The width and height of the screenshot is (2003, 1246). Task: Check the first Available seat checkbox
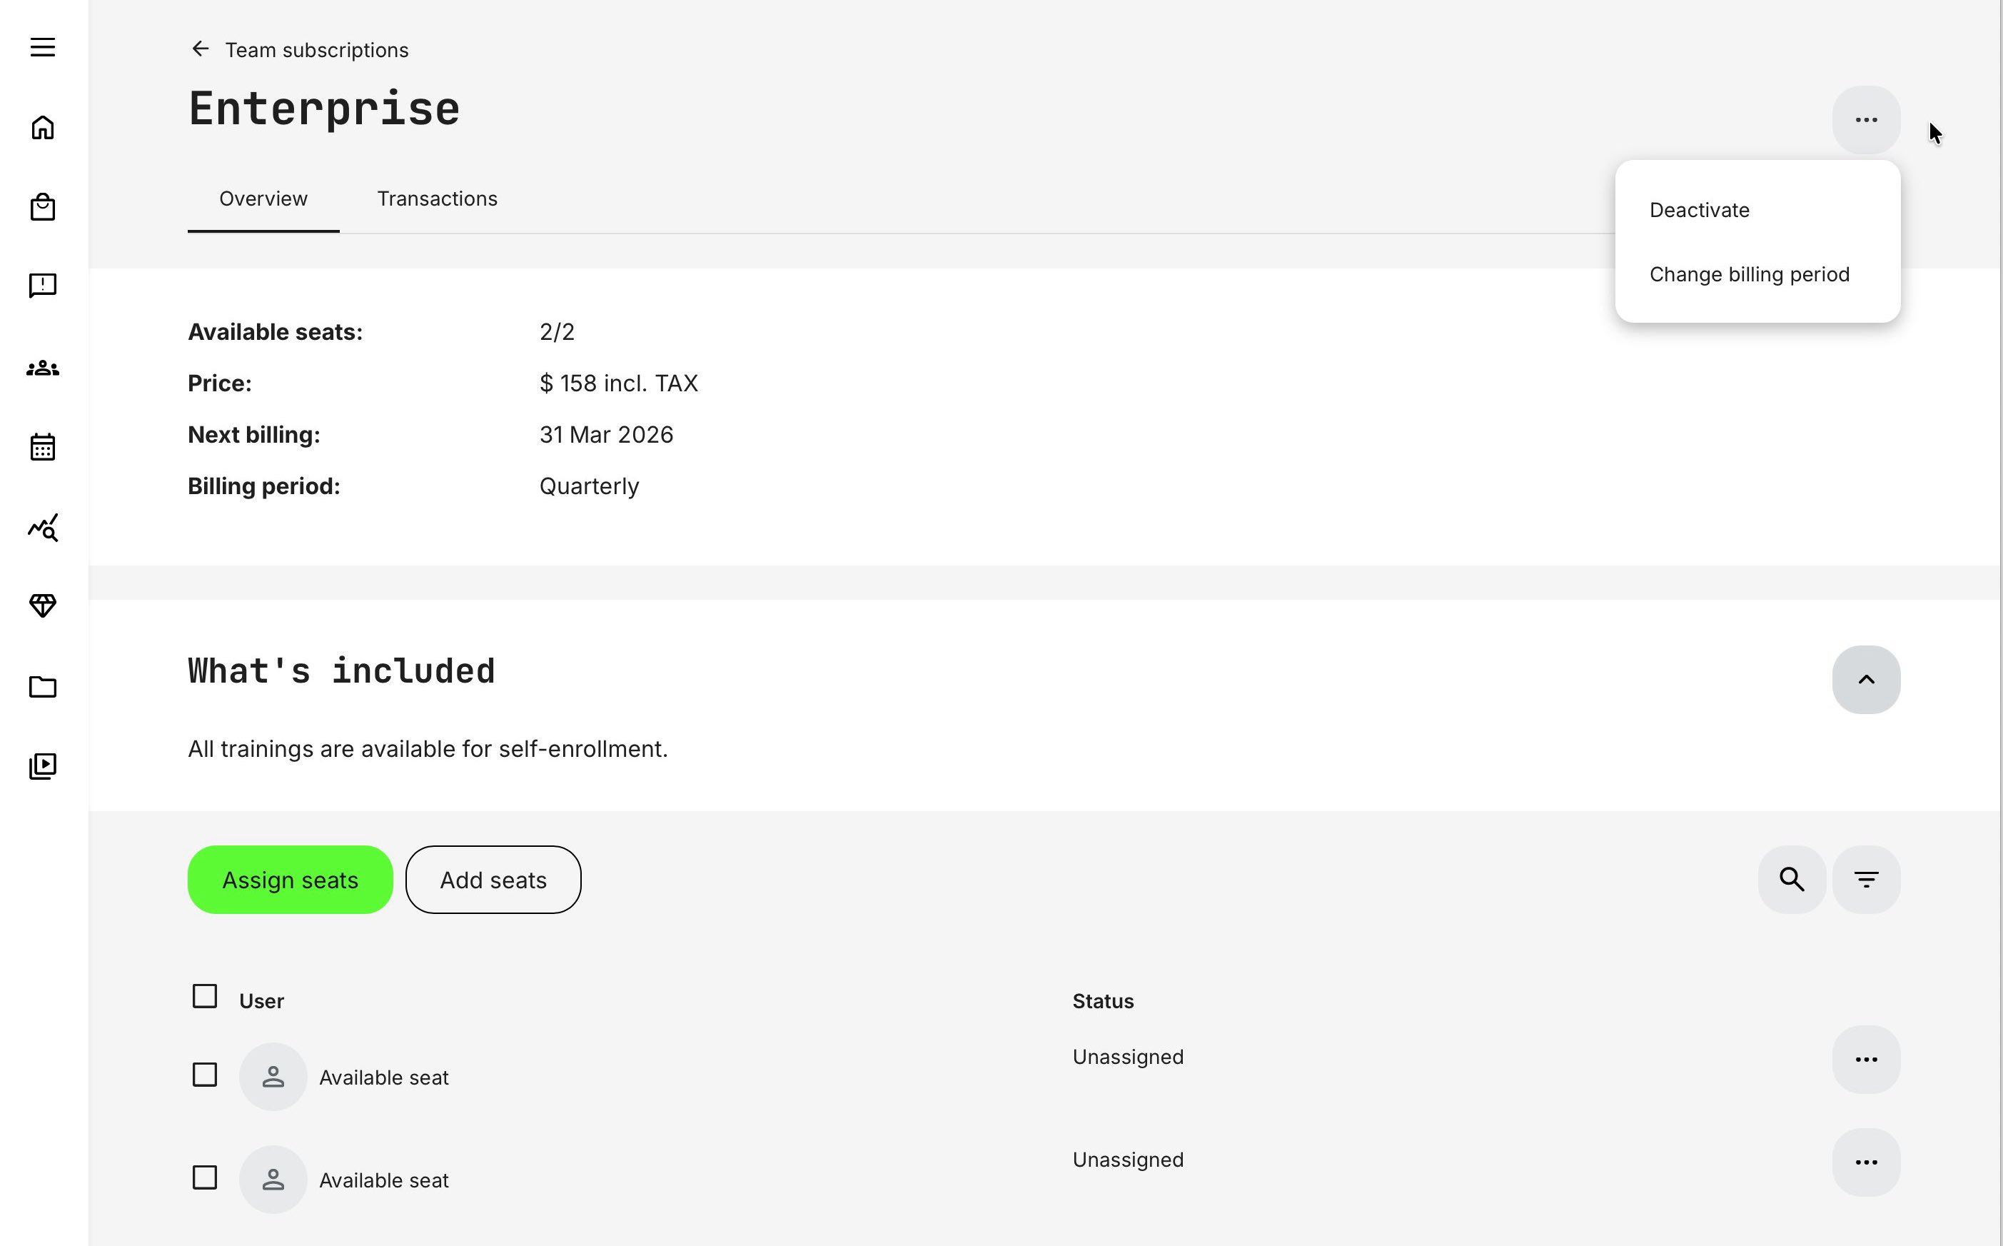point(204,1074)
